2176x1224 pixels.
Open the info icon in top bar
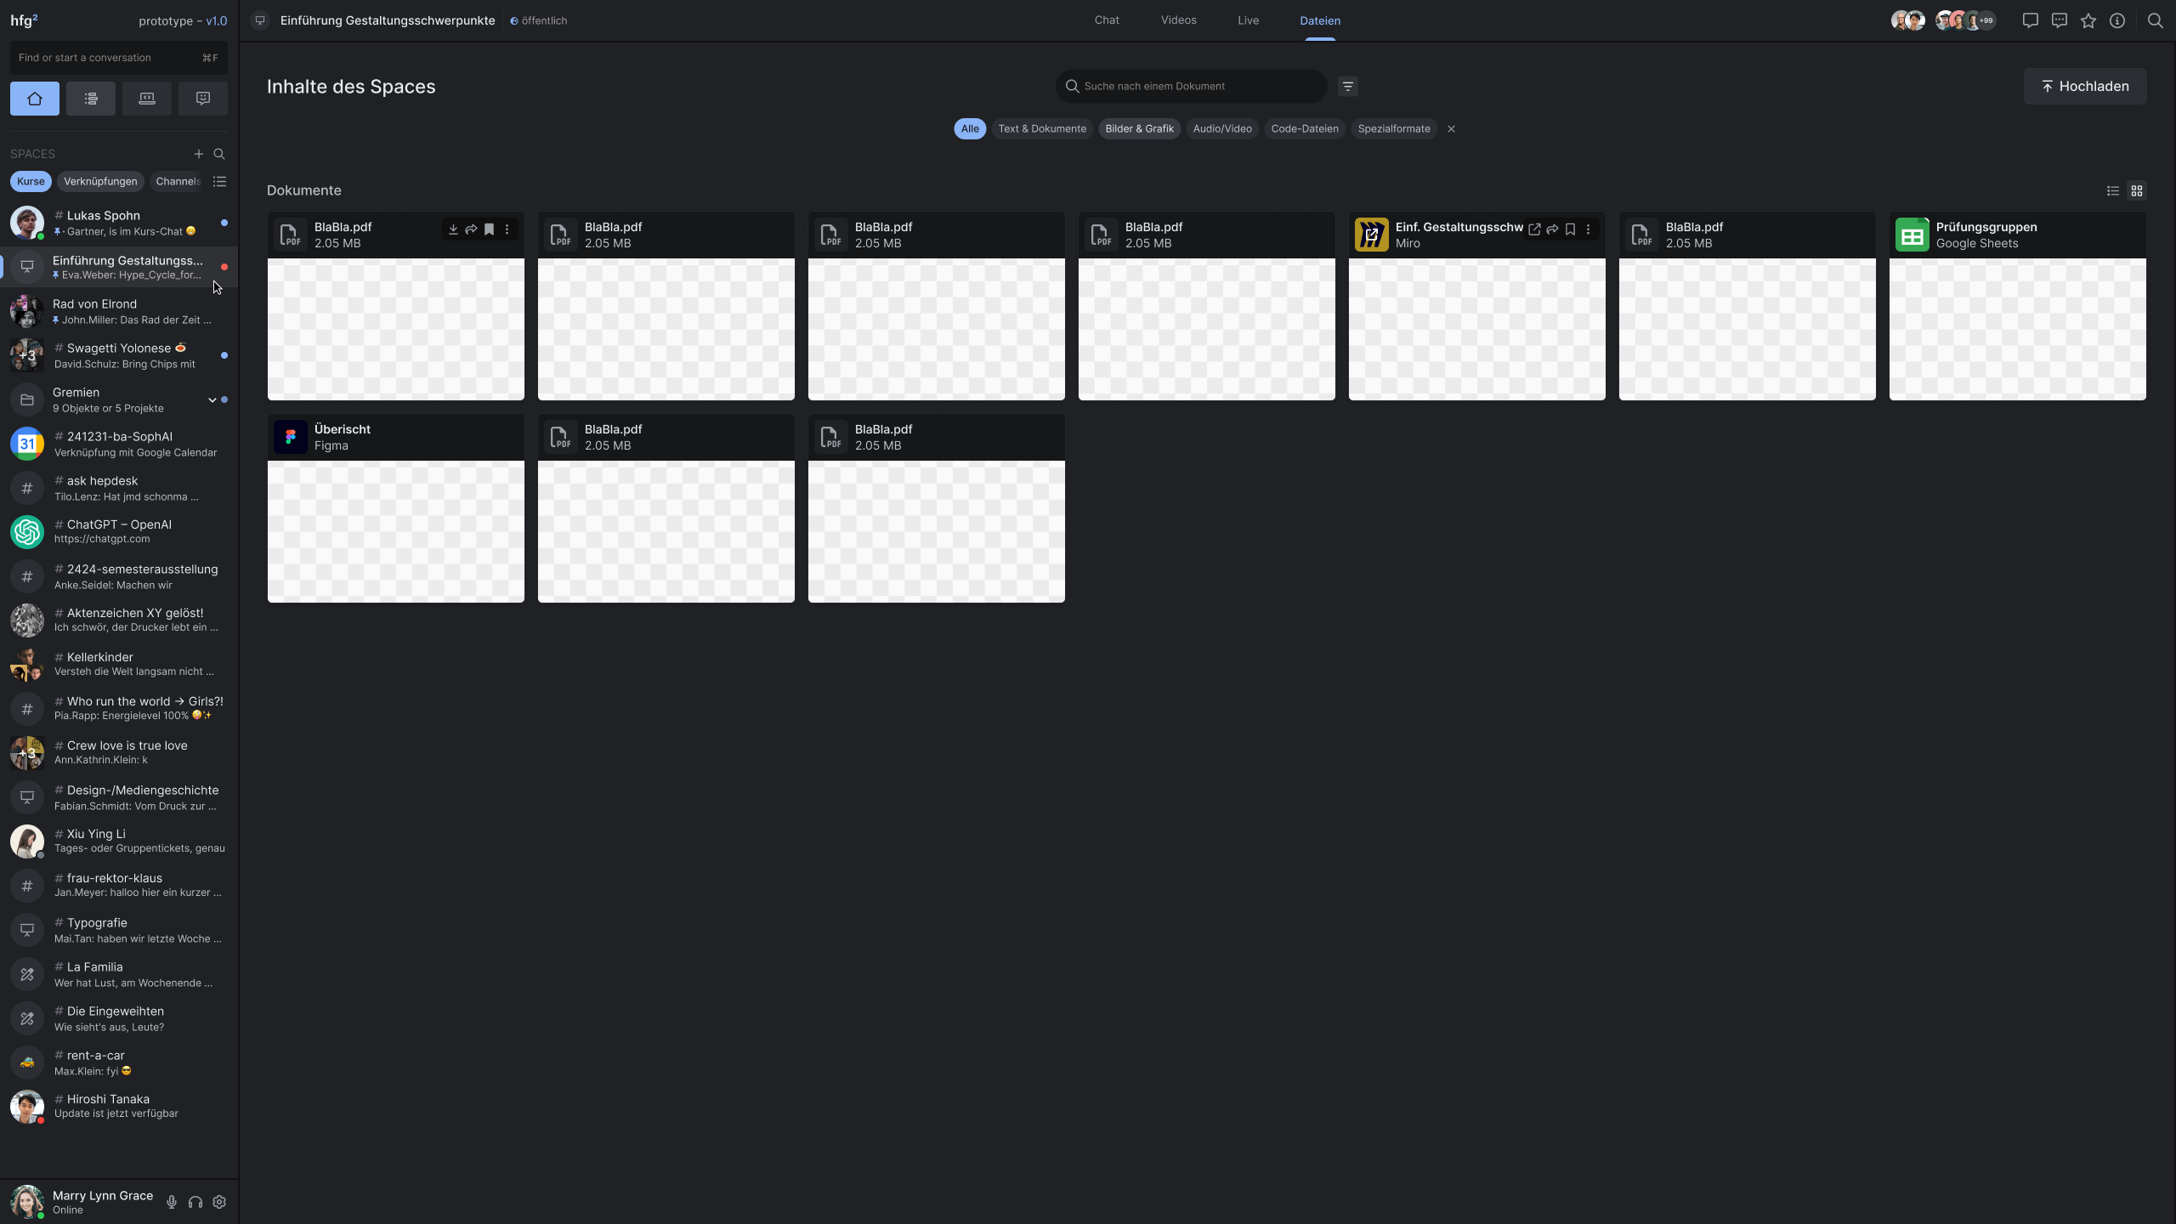[2117, 20]
